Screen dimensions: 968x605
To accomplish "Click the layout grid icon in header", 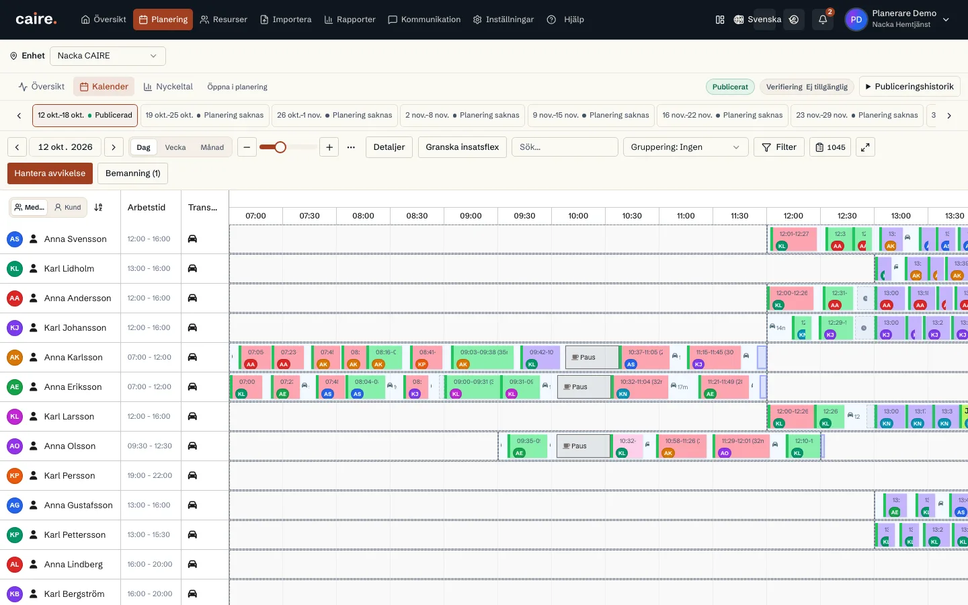I will pyautogui.click(x=720, y=19).
